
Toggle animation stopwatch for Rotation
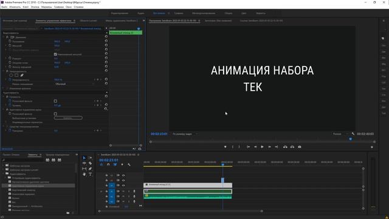[x=10, y=58]
